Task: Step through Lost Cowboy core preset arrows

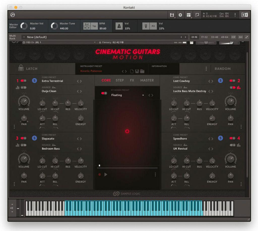Action: pyautogui.click(x=211, y=81)
